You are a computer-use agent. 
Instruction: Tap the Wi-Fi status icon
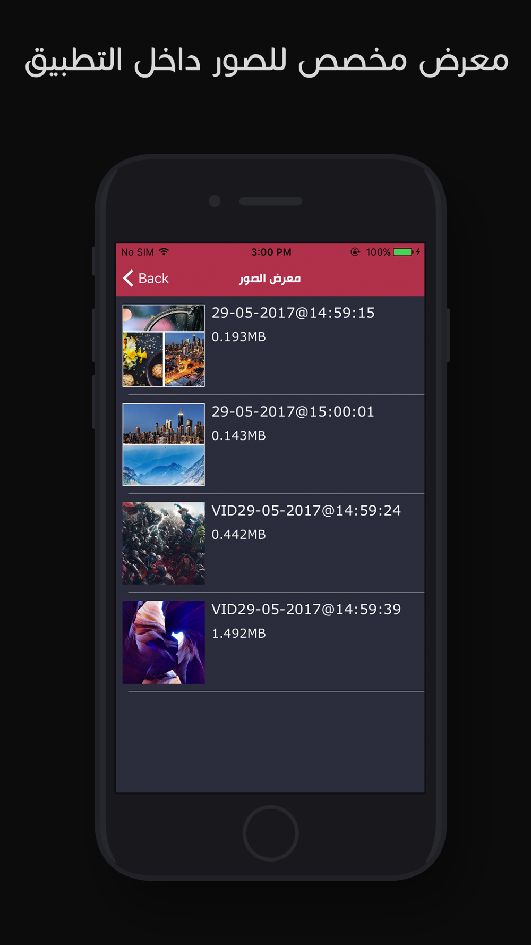[164, 251]
